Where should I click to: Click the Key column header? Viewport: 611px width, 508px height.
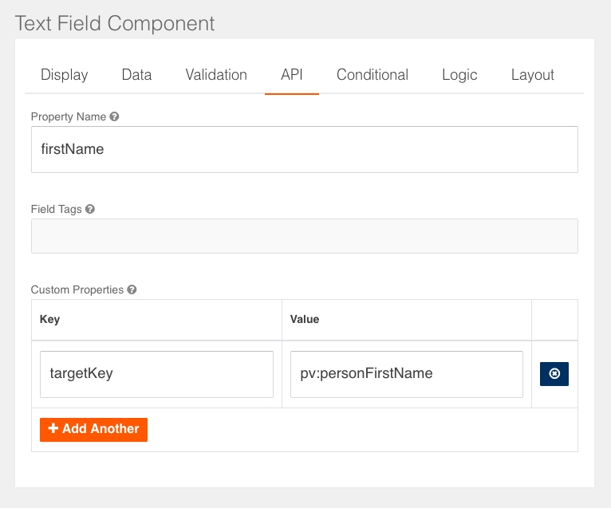(50, 319)
